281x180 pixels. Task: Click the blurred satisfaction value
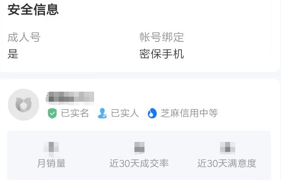point(227,148)
